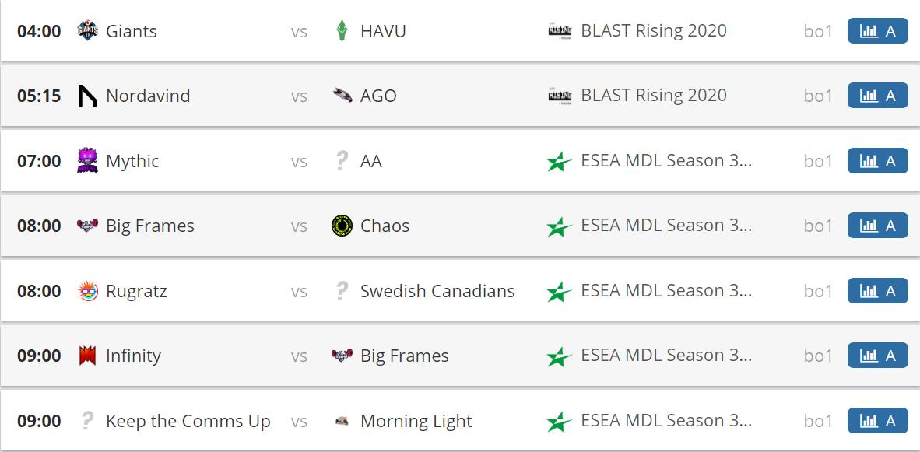Click the Giants team logo
The height and width of the screenshot is (452, 920).
(88, 31)
